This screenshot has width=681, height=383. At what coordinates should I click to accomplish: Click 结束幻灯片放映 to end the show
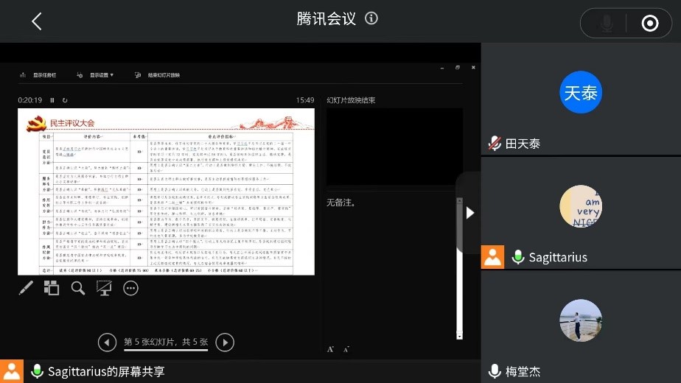[x=157, y=75]
